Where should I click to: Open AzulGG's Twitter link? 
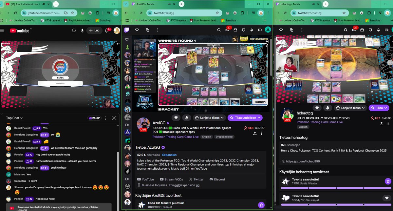pos(196,179)
